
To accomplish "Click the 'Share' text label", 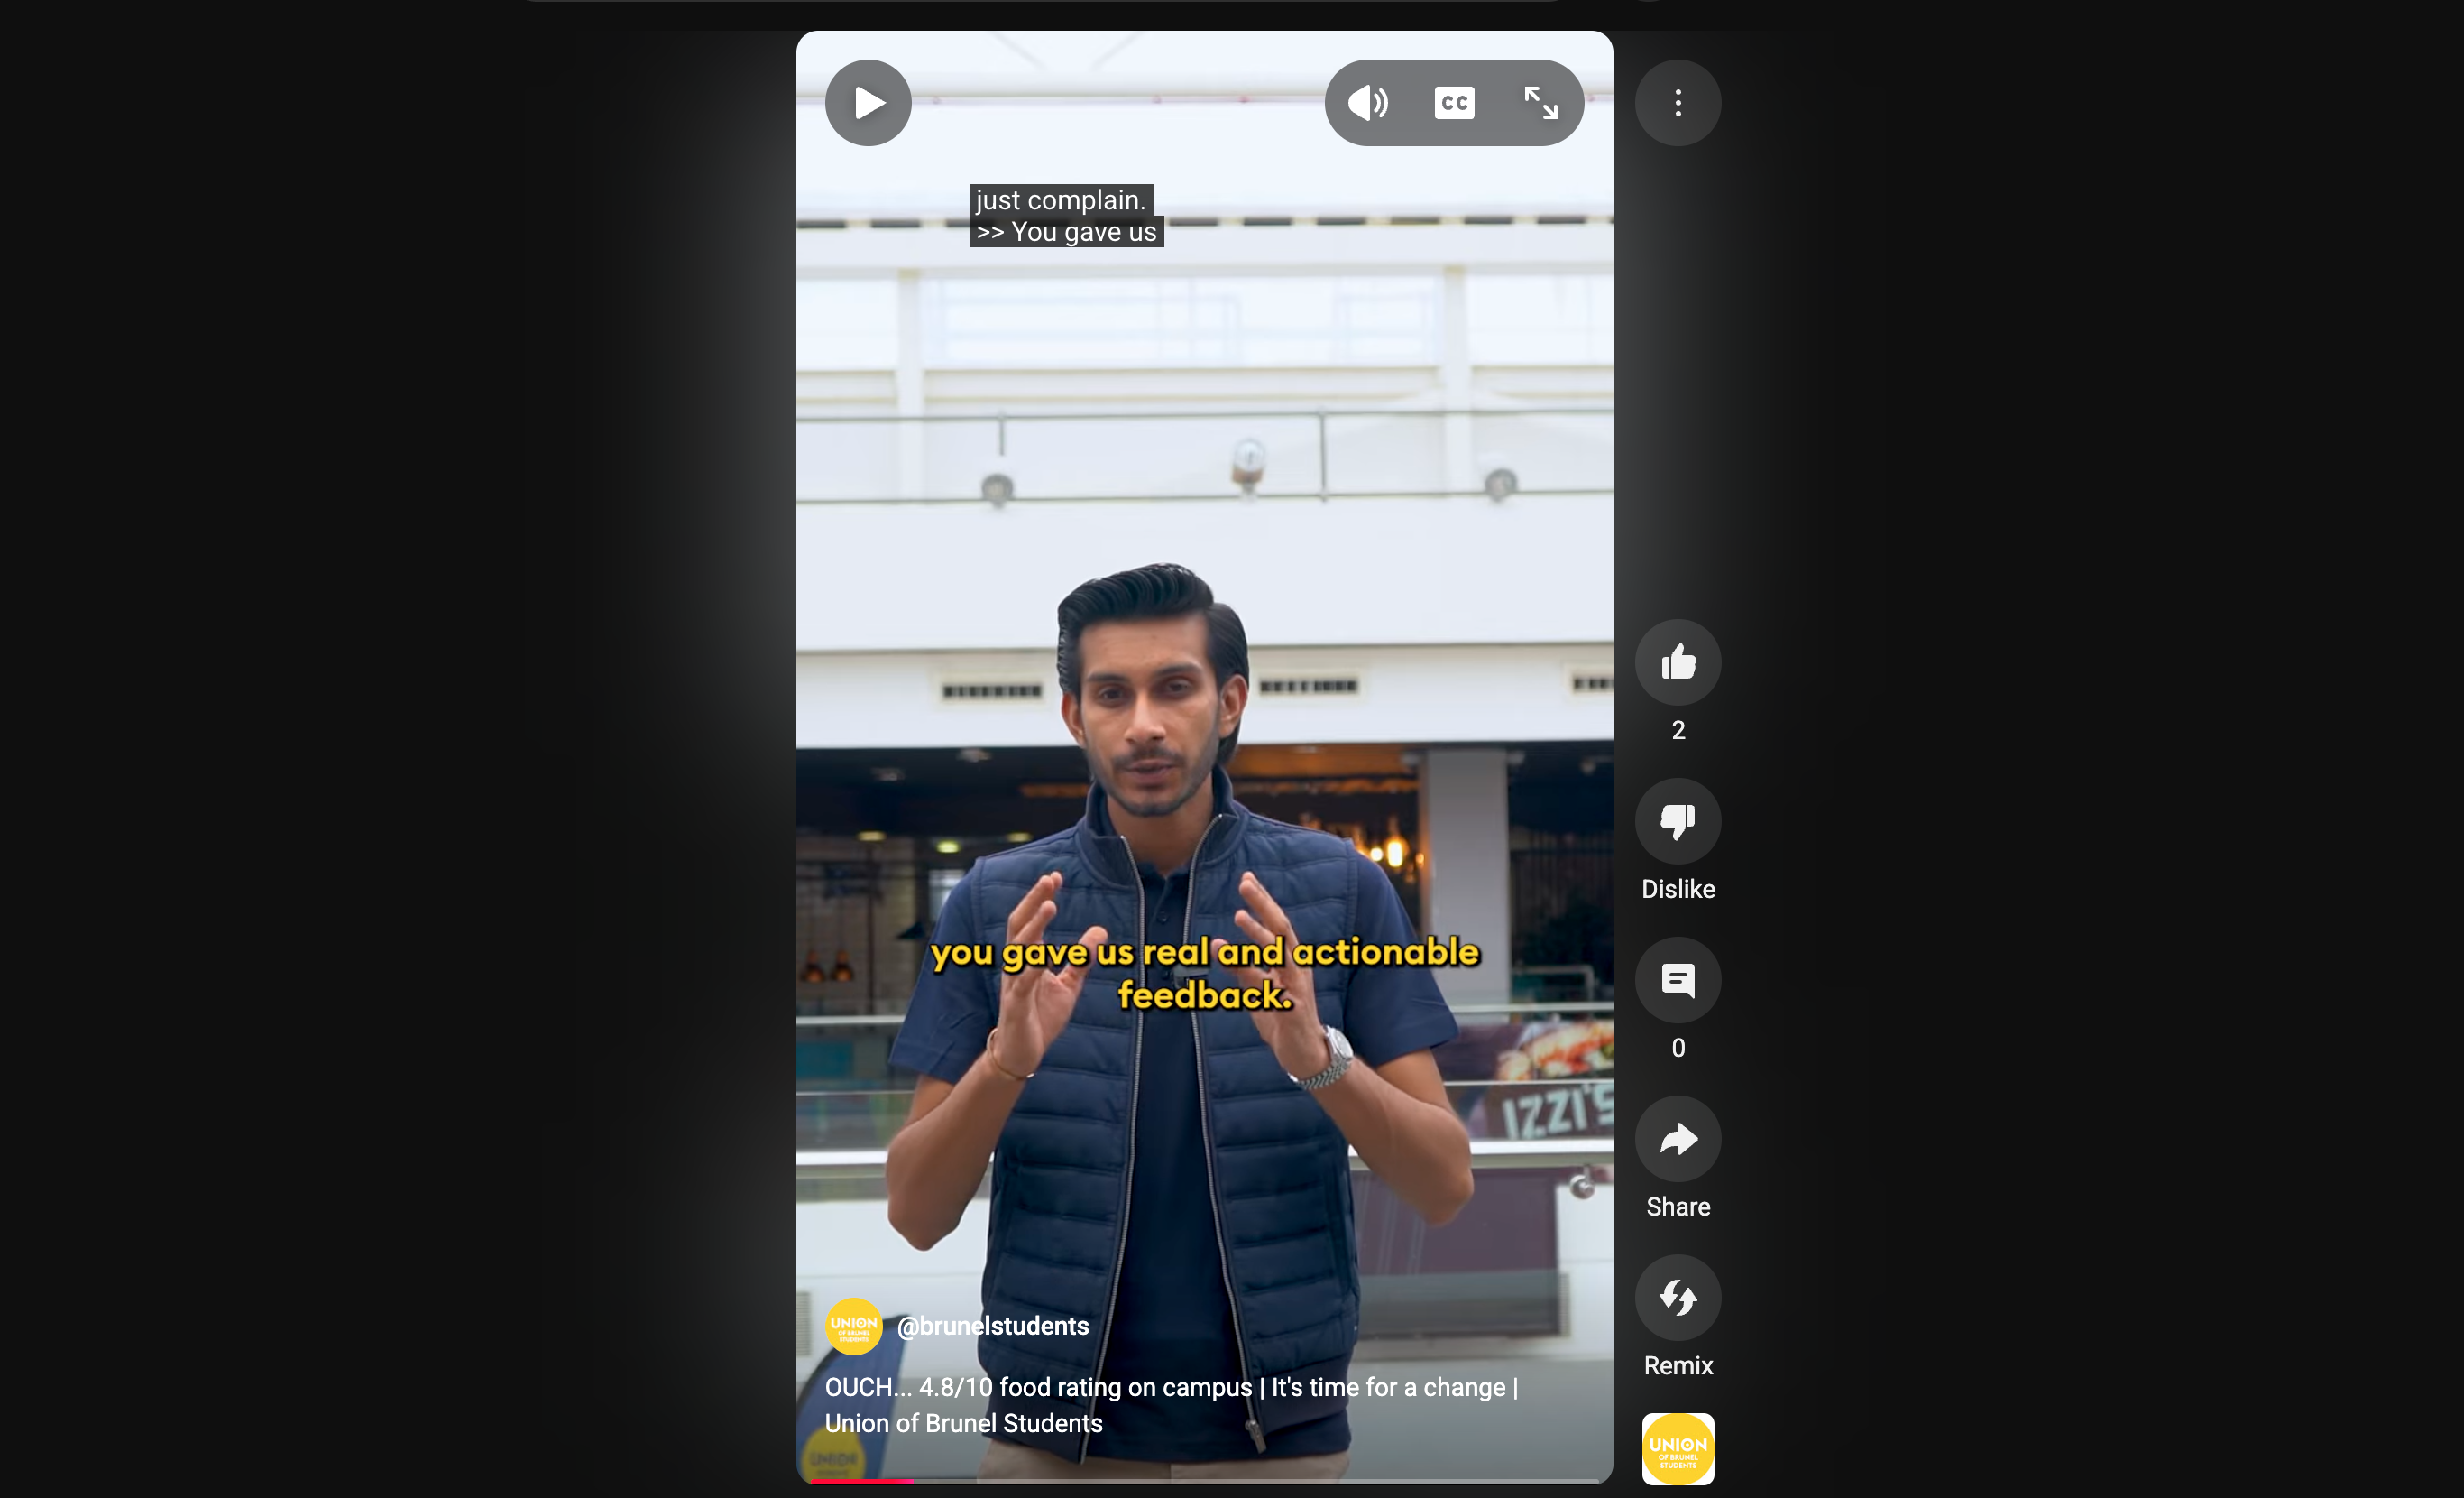I will [x=1678, y=1207].
